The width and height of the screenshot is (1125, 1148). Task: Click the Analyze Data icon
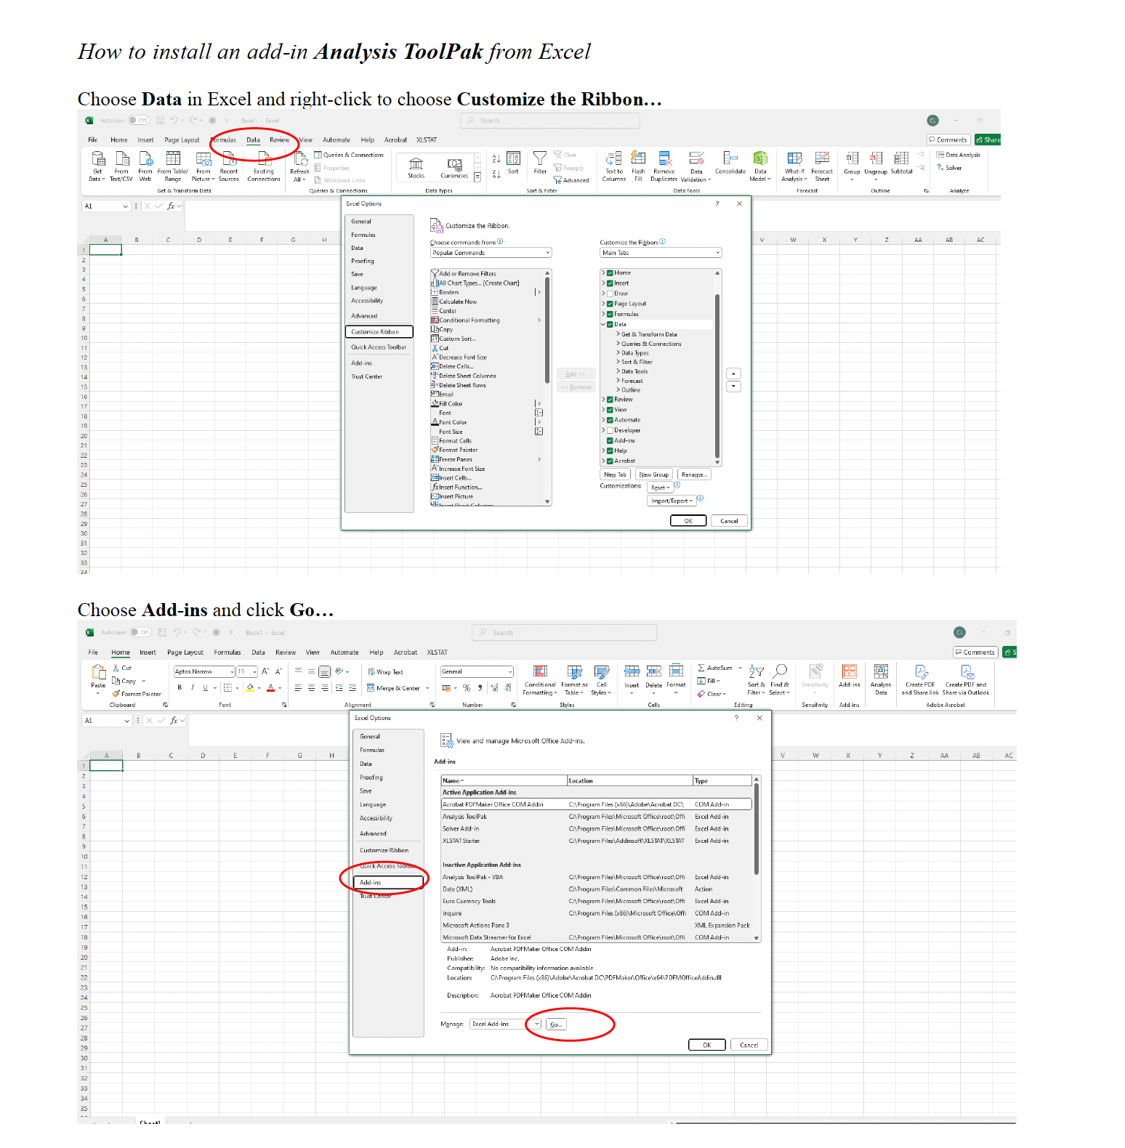881,680
